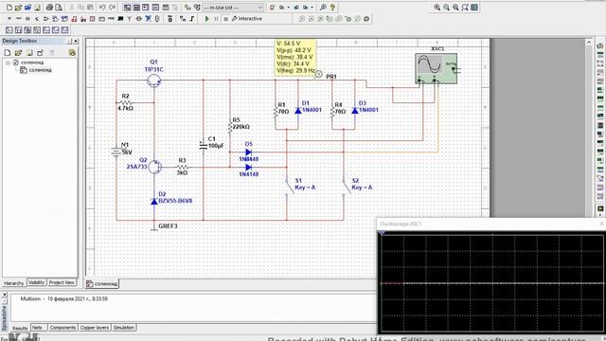Click the green Run simulation button
Image resolution: width=606 pixels, height=341 pixels.
click(x=207, y=19)
